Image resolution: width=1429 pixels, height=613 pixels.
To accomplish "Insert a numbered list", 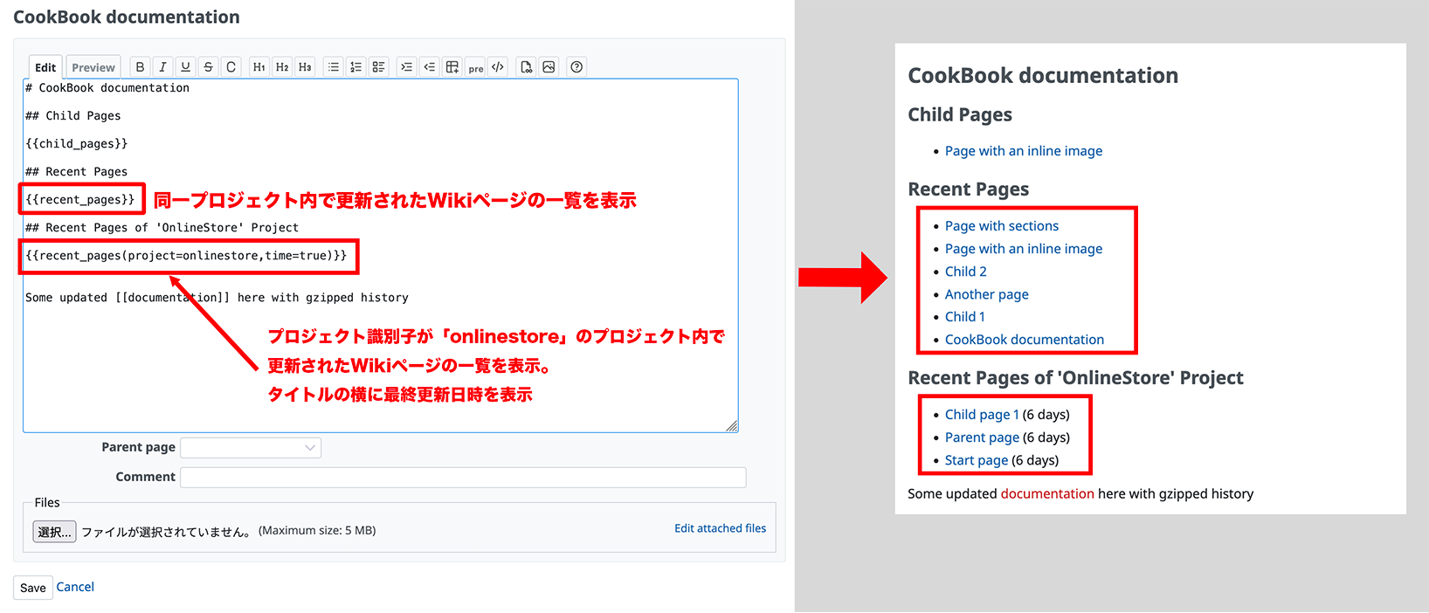I will pos(356,67).
